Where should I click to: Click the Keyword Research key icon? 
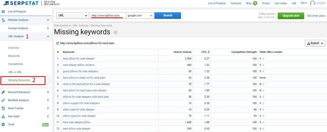(x=3, y=92)
